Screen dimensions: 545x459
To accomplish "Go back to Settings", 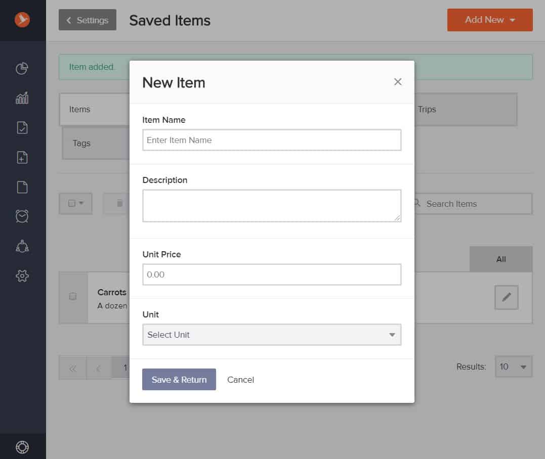I will (87, 20).
